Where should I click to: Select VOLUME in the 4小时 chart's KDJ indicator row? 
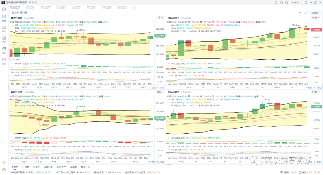pyautogui.click(x=182, y=84)
